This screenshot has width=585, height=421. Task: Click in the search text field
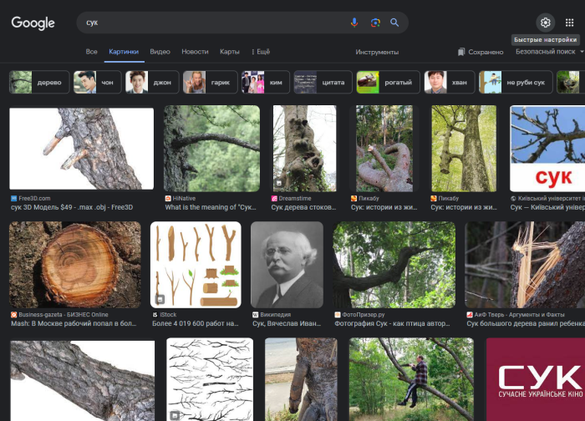209,23
